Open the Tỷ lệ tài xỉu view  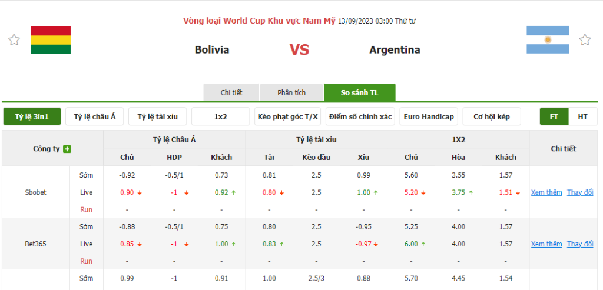[158, 116]
